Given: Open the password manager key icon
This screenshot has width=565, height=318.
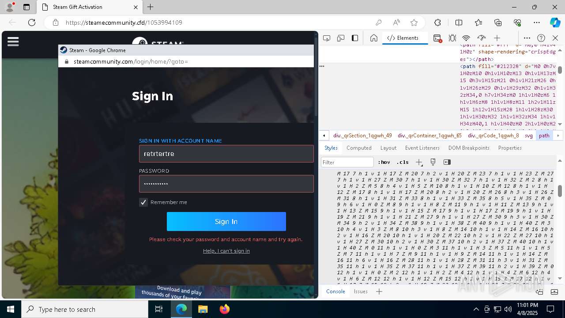Looking at the screenshot, I should point(378,23).
